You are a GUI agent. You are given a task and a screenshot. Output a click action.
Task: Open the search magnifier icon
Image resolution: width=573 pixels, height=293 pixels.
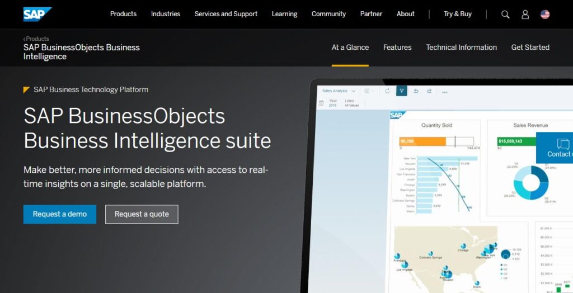click(x=505, y=14)
